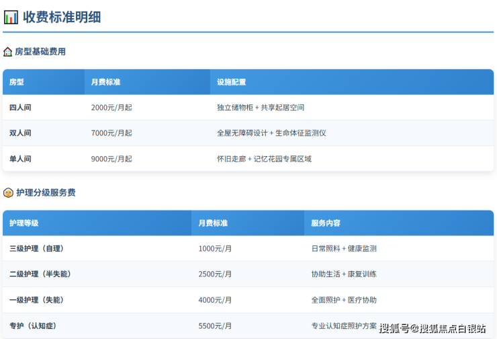The image size is (497, 339).
Task: Click the house icon beside 房型基础费用
Action: click(8, 52)
